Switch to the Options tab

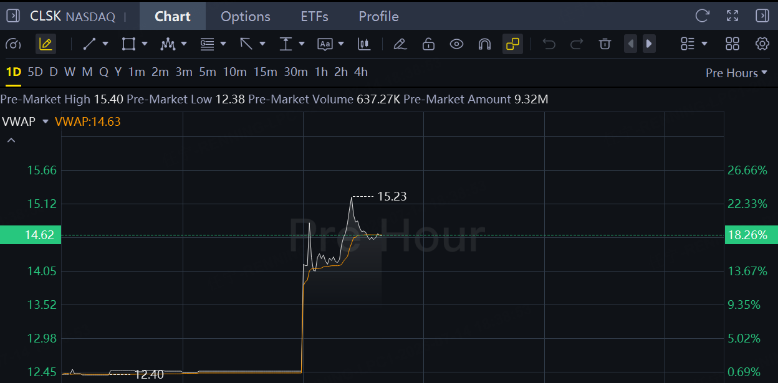click(246, 16)
